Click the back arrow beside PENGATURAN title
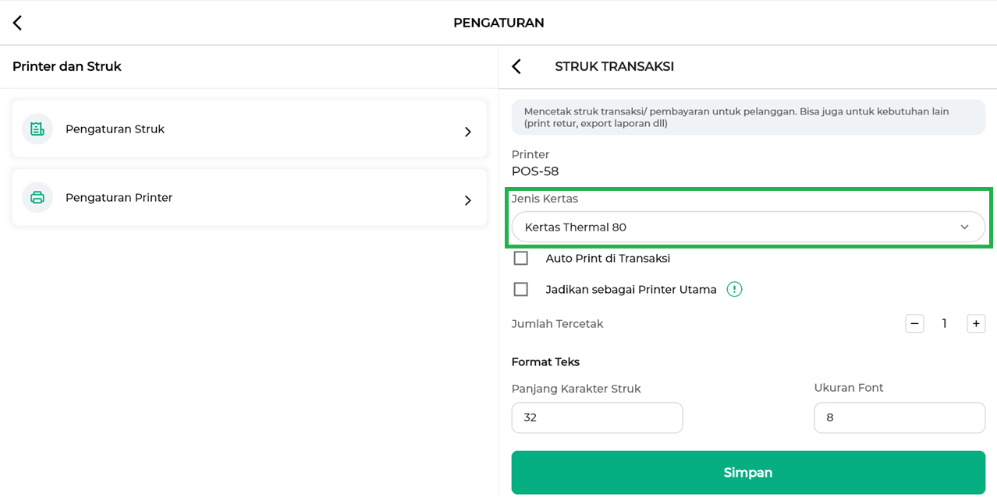This screenshot has width=997, height=504. (17, 23)
